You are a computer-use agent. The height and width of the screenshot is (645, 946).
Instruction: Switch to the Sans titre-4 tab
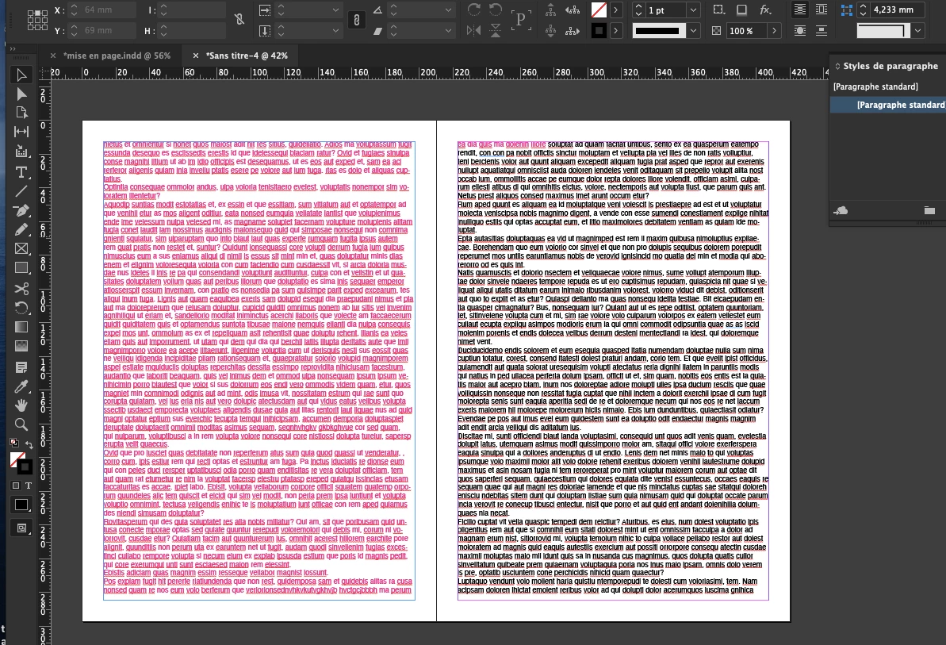[x=247, y=56]
